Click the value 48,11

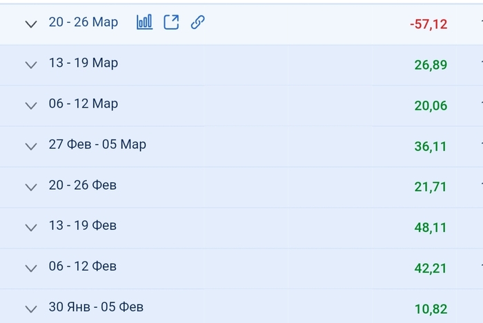(x=431, y=228)
